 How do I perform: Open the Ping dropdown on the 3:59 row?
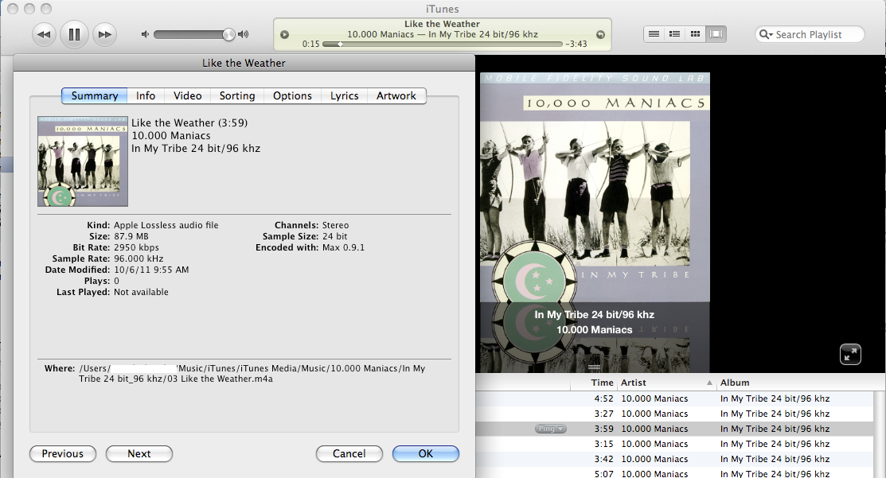[550, 429]
